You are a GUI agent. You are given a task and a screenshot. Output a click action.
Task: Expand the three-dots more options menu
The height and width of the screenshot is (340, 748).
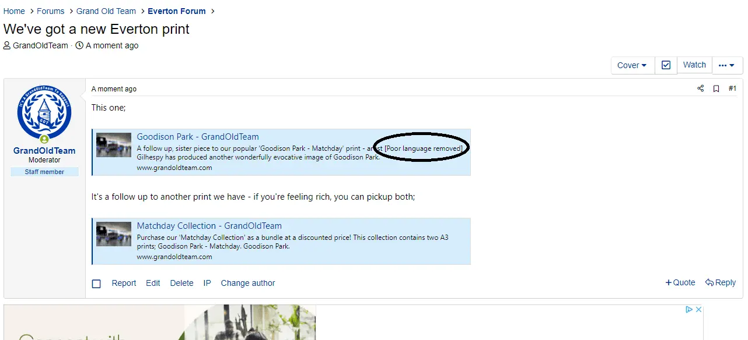[x=727, y=65]
